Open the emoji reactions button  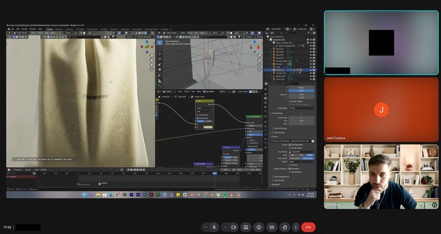[259, 227]
